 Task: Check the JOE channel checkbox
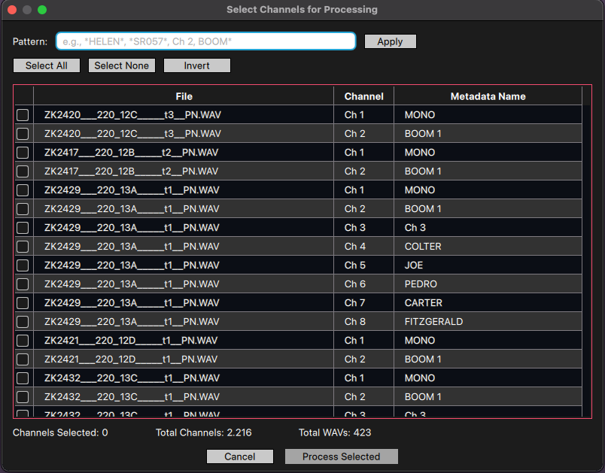23,265
